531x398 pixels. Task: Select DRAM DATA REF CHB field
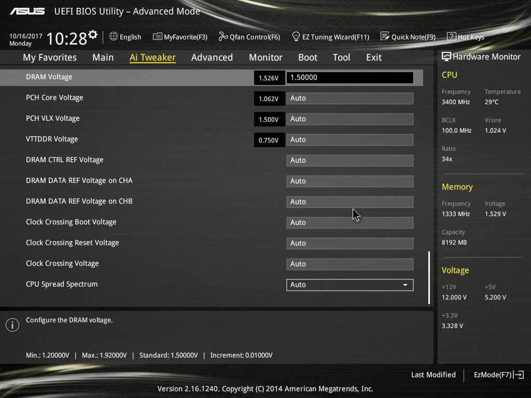(350, 202)
